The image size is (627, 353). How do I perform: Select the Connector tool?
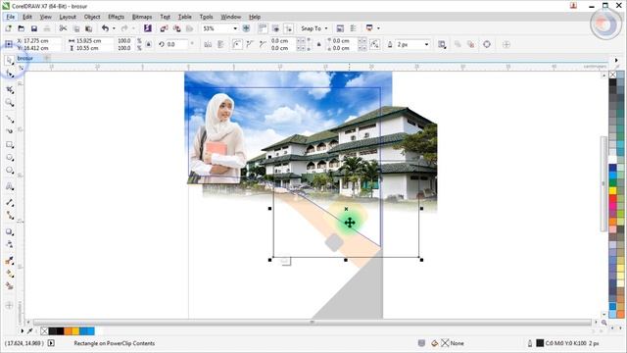10,216
